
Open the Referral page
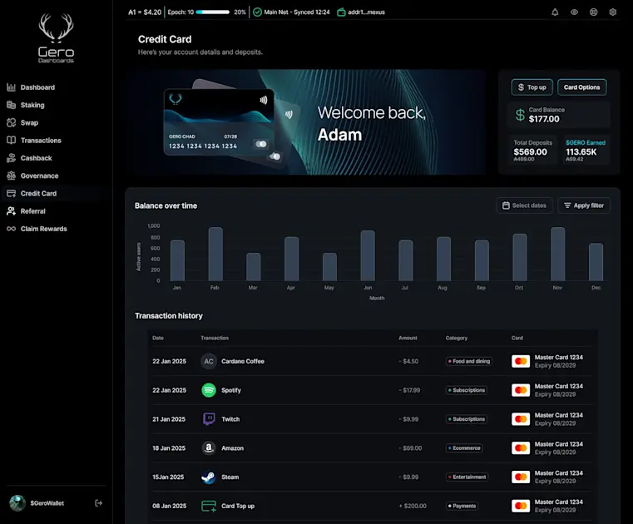coord(26,211)
